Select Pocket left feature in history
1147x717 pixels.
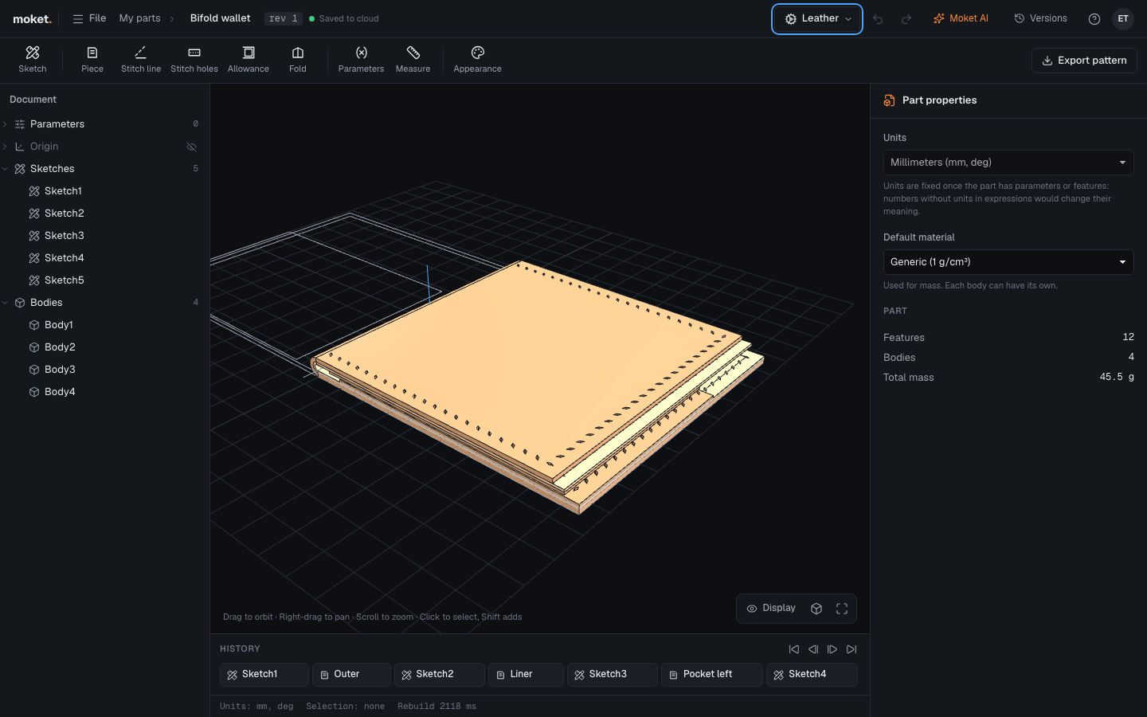coord(712,675)
